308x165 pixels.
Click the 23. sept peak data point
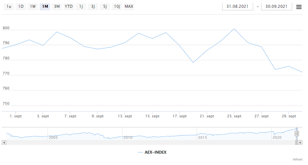[x=234, y=29]
